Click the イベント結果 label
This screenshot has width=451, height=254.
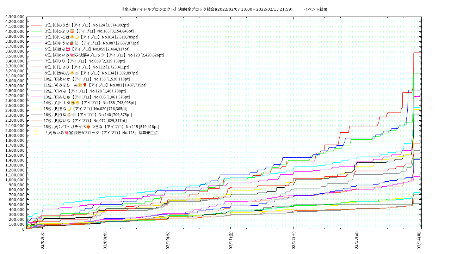coord(316,9)
